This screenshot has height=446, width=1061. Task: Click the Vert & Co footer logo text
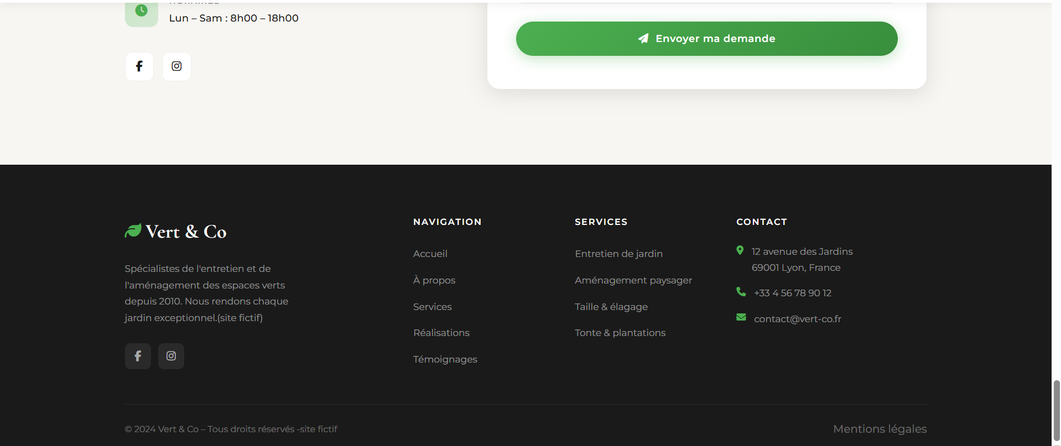coord(186,232)
